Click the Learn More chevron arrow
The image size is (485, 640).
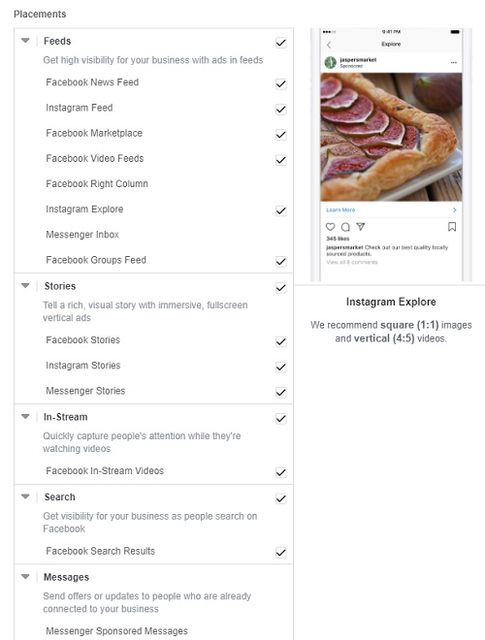click(454, 209)
